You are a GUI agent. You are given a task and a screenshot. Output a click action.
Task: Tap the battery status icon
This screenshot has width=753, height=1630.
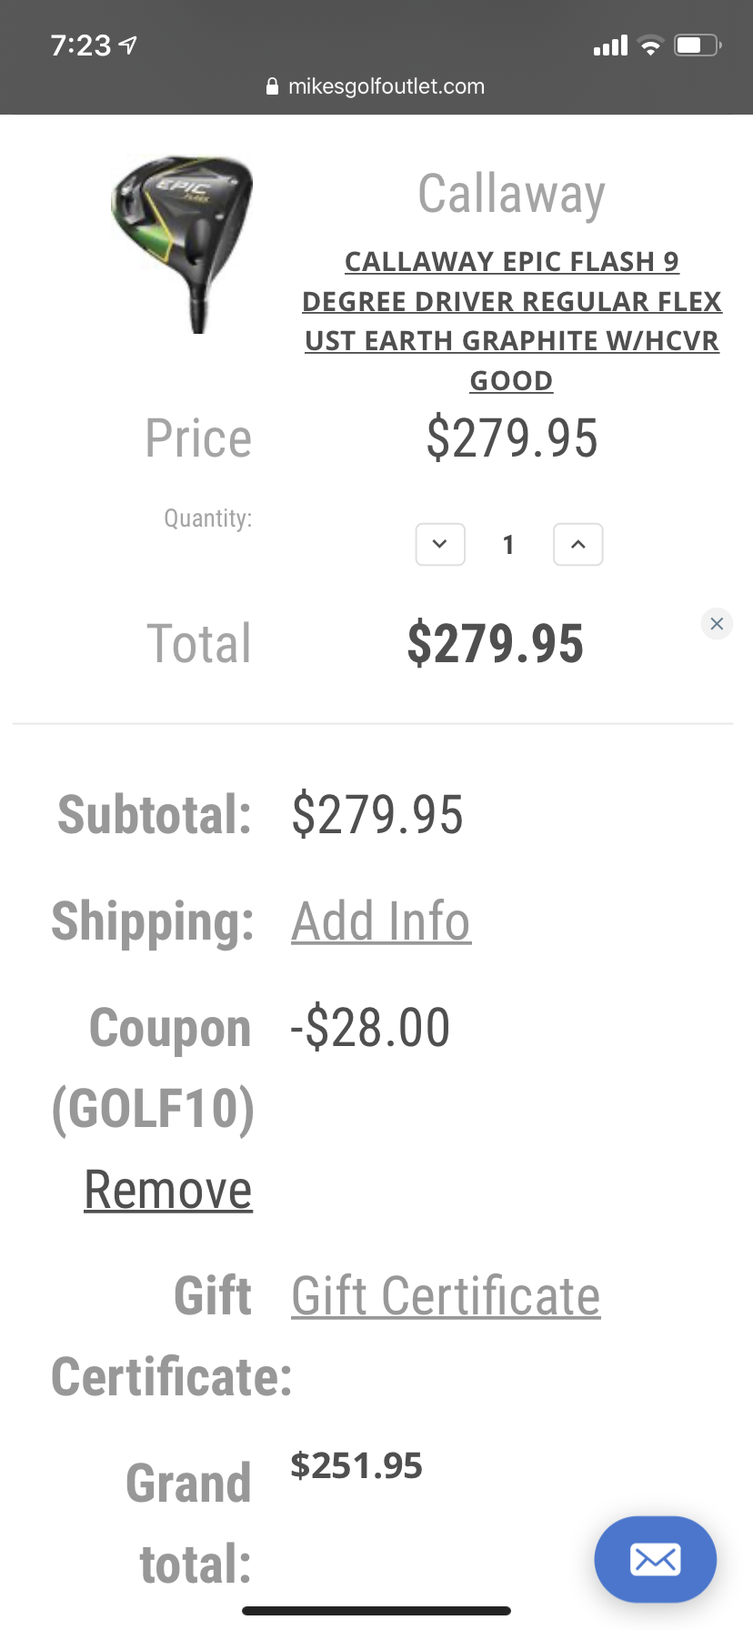tap(697, 45)
